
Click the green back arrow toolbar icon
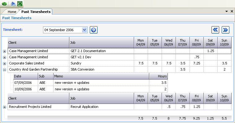pyautogui.click(x=4, y=4)
